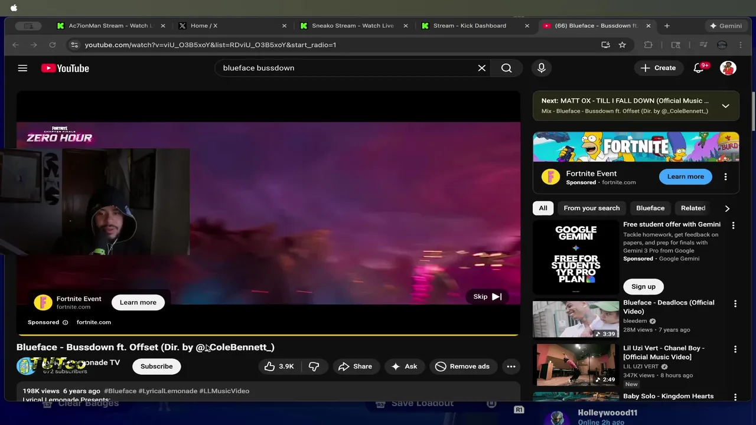Bookmark this page with the star icon
756x425 pixels.
click(622, 45)
